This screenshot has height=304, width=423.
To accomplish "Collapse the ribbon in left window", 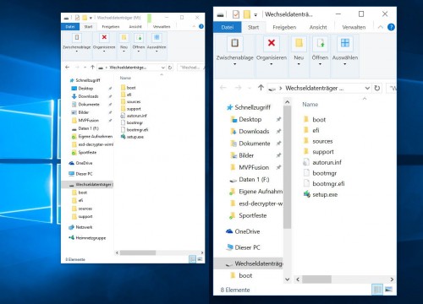I will coord(194,26).
